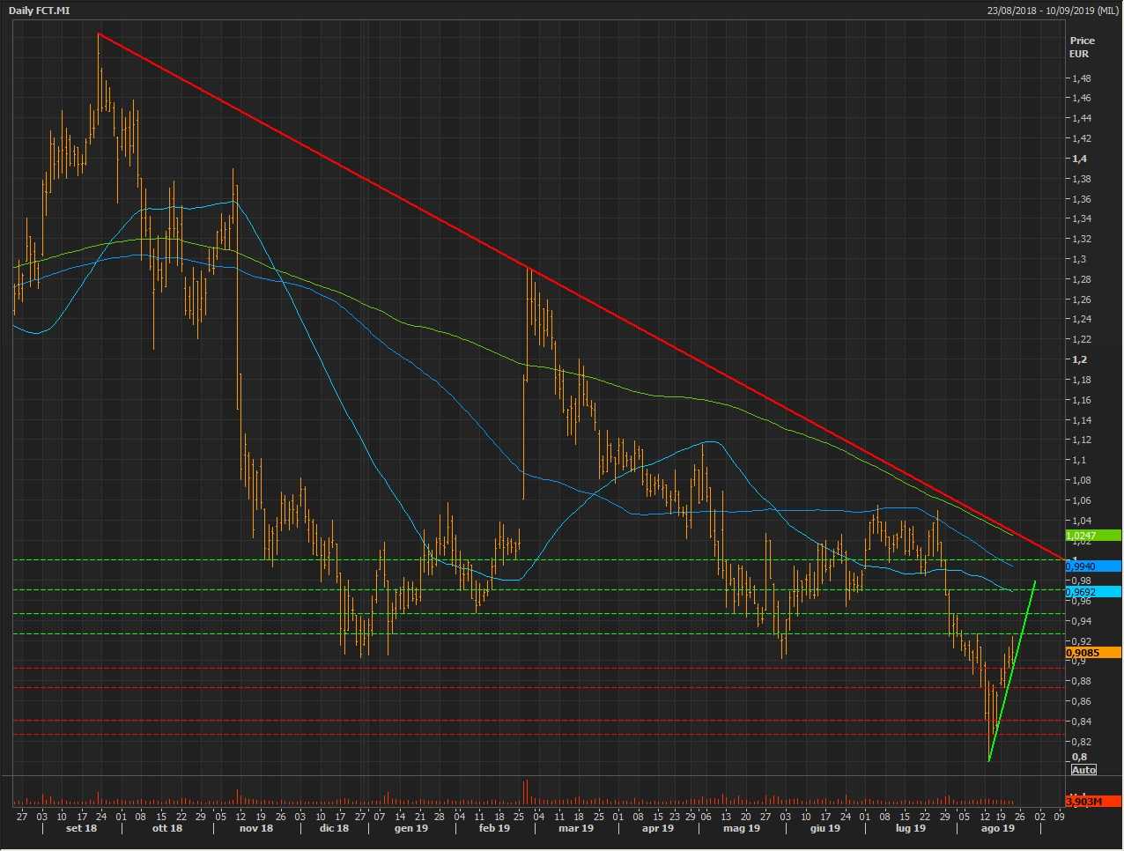
Task: Click the set 18 month label
Action: pos(81,828)
